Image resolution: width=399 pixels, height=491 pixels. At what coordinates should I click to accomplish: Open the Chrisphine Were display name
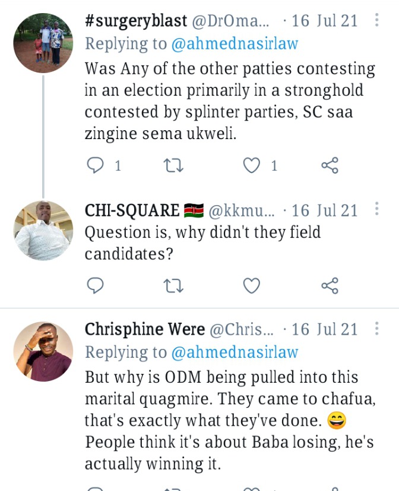click(x=145, y=329)
